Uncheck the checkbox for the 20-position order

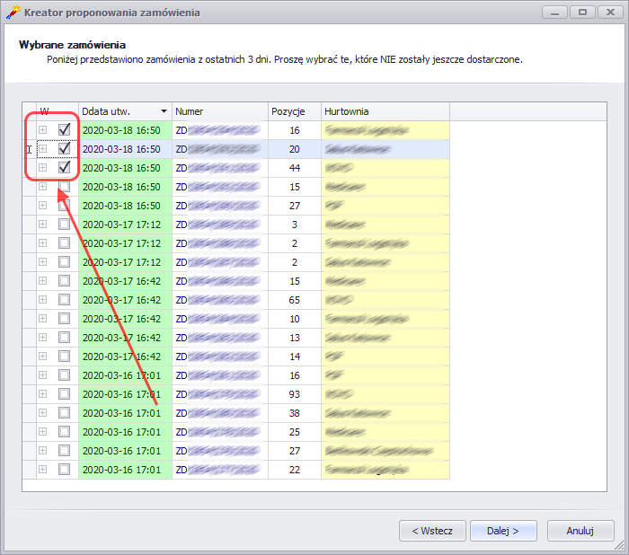tap(64, 148)
